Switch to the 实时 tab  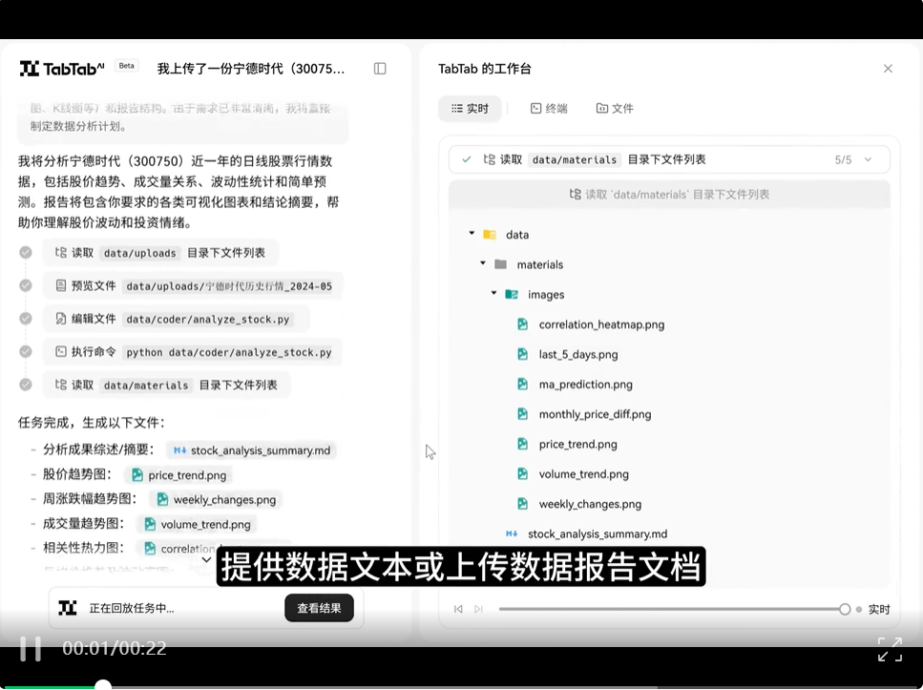coord(470,109)
